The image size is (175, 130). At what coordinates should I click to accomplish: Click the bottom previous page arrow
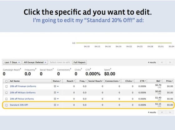pyautogui.click(x=162, y=112)
